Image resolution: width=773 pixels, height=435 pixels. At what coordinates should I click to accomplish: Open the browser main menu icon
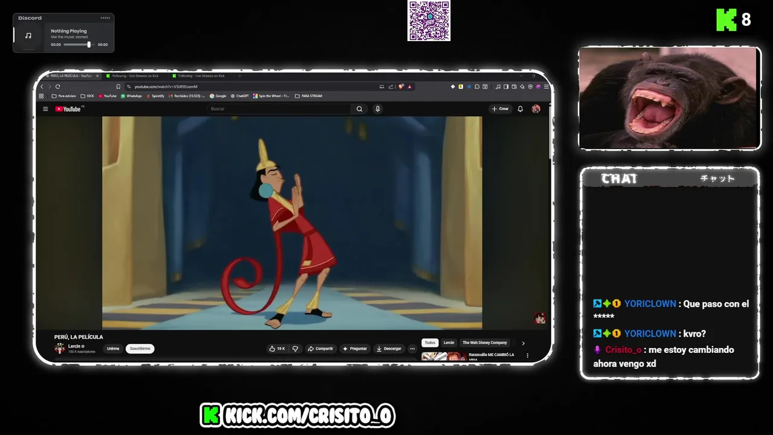point(547,86)
